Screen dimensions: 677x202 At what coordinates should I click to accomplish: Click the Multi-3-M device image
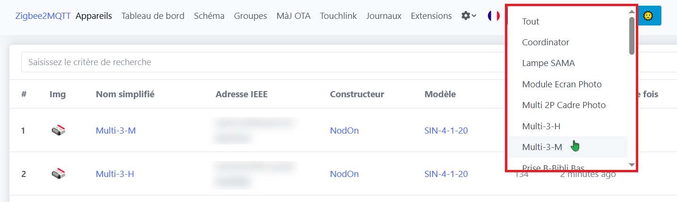[x=58, y=130]
